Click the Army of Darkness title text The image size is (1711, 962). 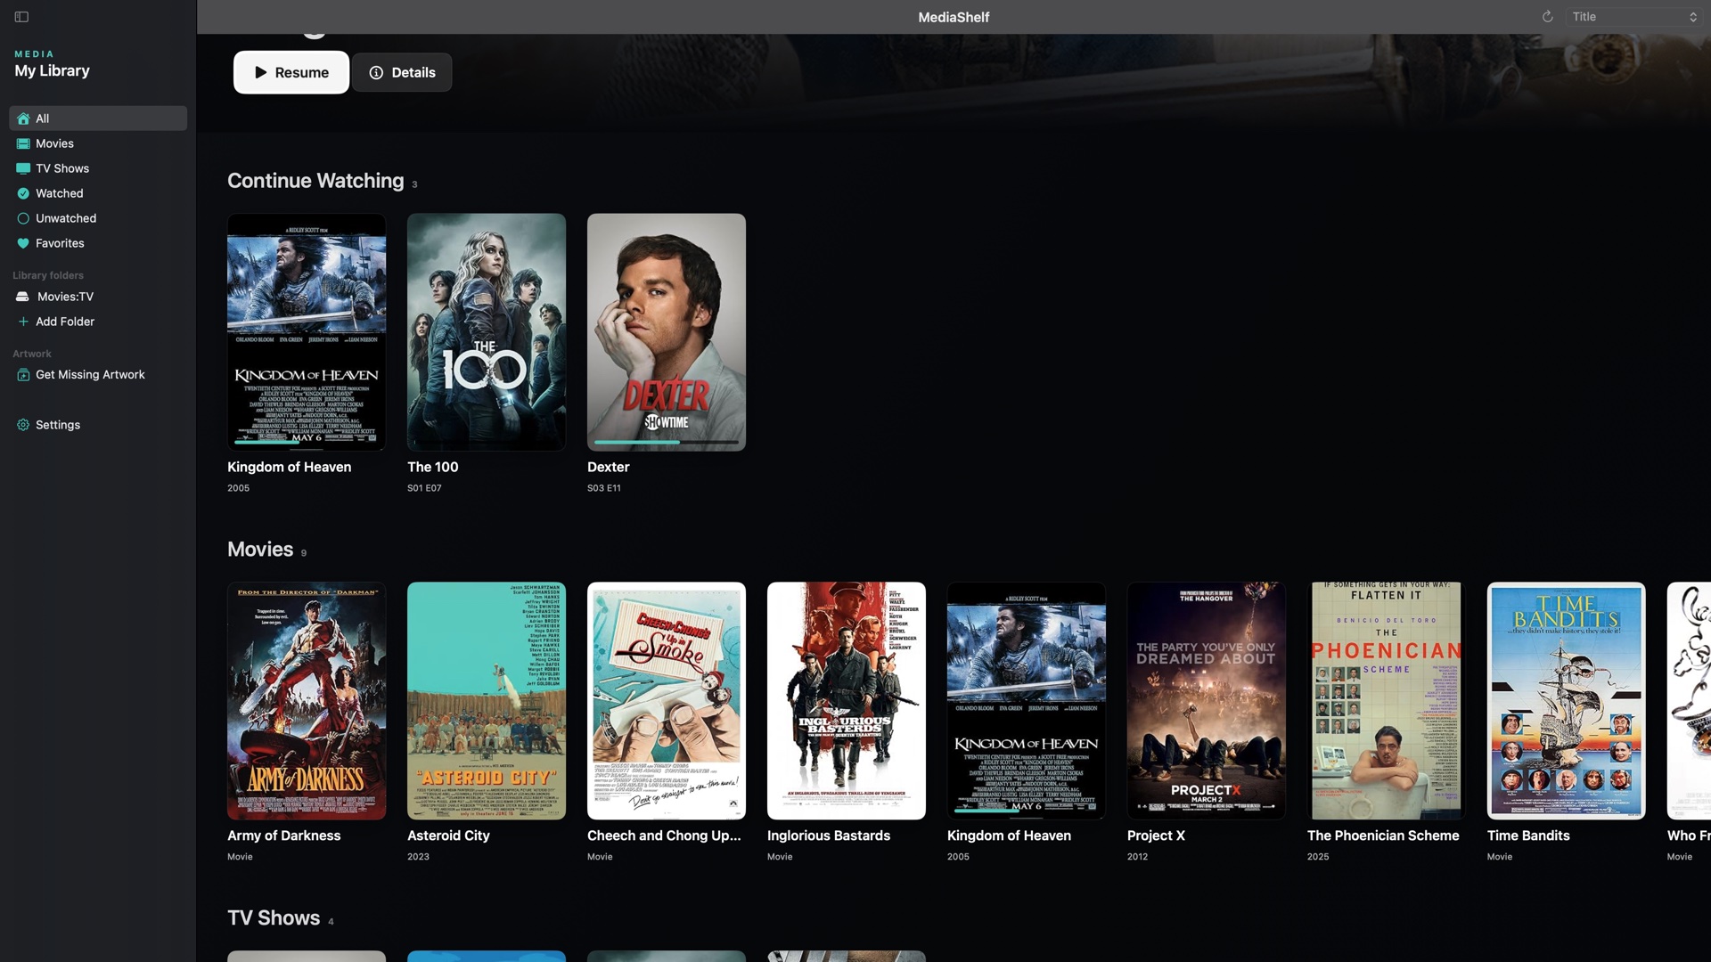pyautogui.click(x=284, y=836)
